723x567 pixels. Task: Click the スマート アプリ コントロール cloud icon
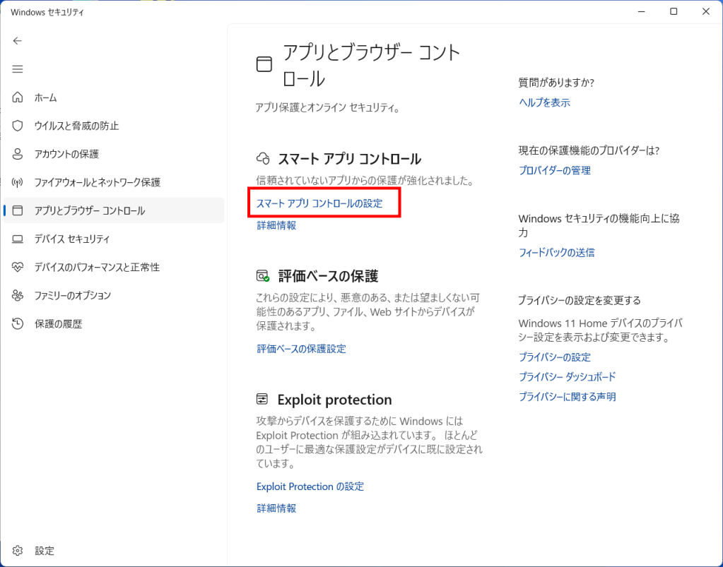[263, 158]
